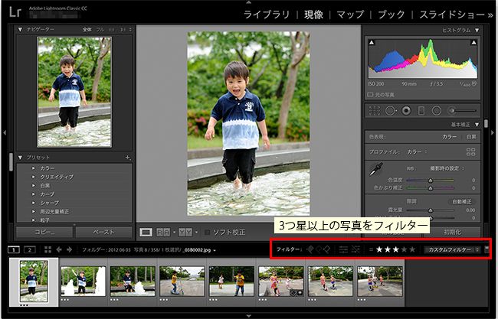498x319 pixels.
Task: Pick the White Balance eyedropper tool
Action: pos(376,170)
